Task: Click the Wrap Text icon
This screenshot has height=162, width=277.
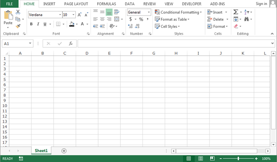Action: (117, 12)
